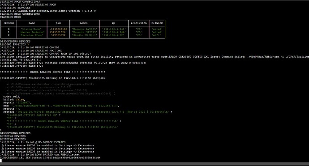This screenshot has width=309, height=166.
Task: Click IP address '192.168.4.32'
Action: [113, 35]
